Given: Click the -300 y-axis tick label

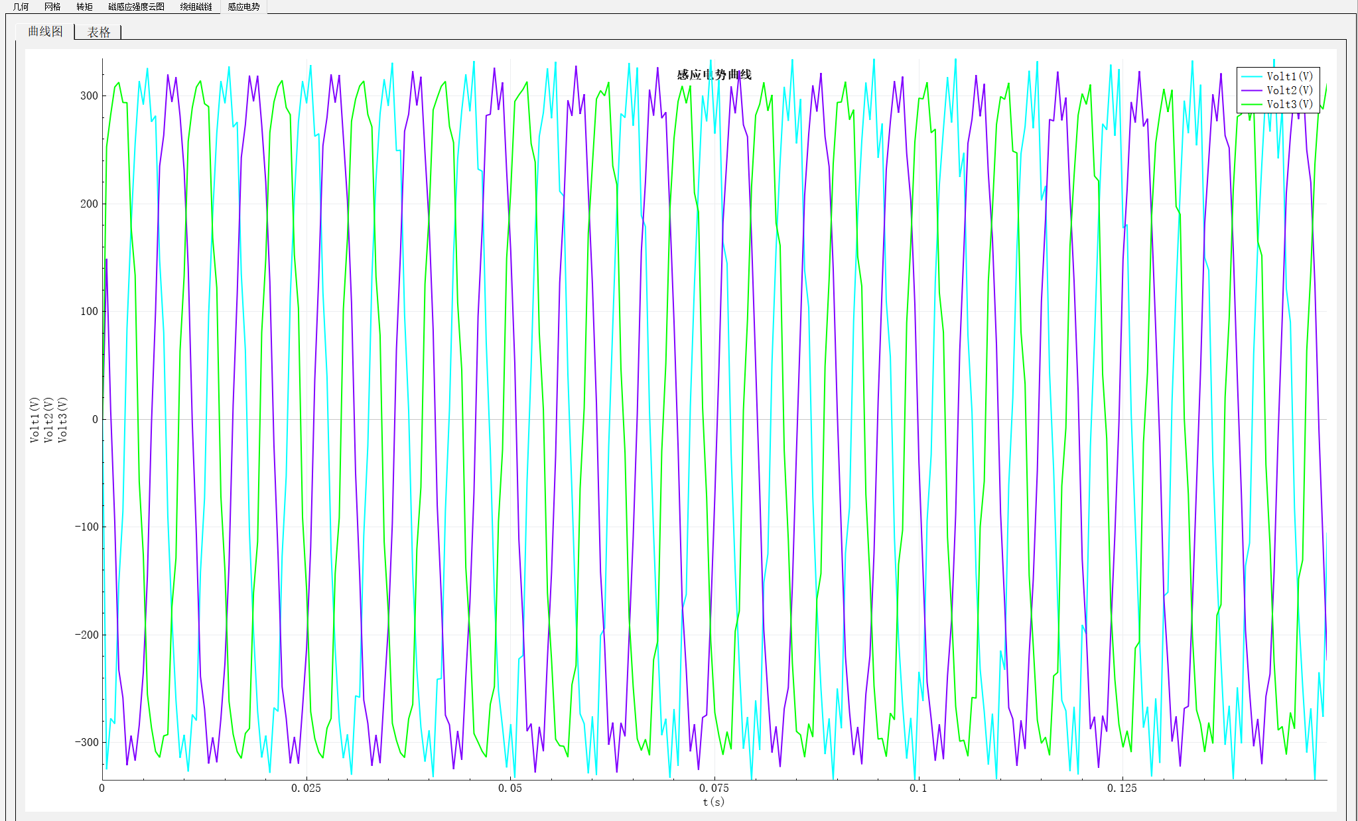Looking at the screenshot, I should click(86, 742).
